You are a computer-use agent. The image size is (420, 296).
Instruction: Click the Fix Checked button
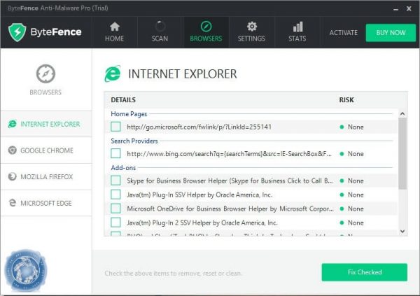pos(365,272)
